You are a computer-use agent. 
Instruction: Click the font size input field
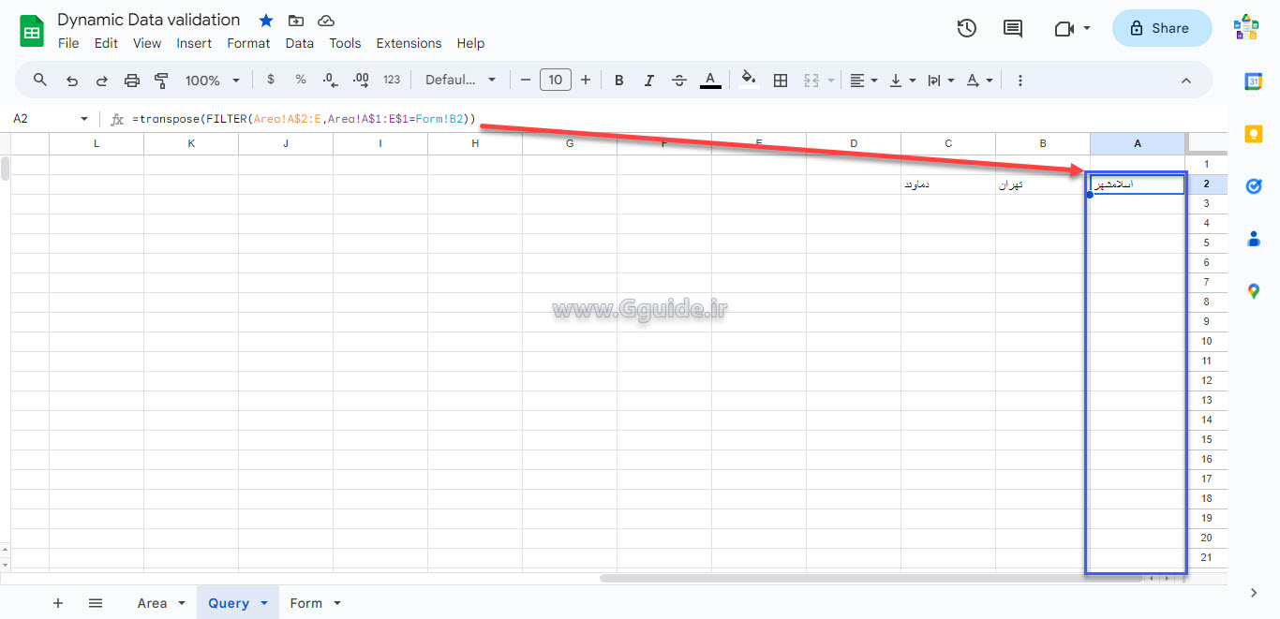coord(555,81)
